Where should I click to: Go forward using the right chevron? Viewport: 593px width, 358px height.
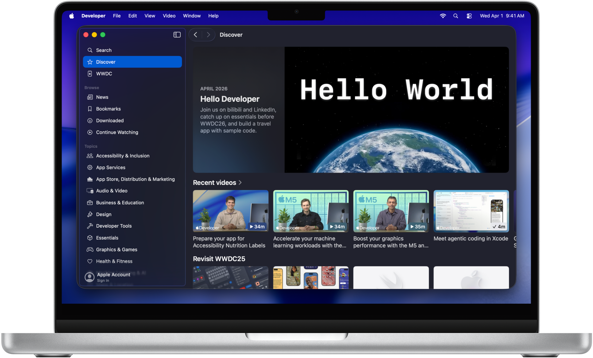point(208,35)
